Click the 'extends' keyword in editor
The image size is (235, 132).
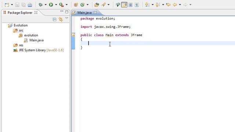click(x=122, y=35)
